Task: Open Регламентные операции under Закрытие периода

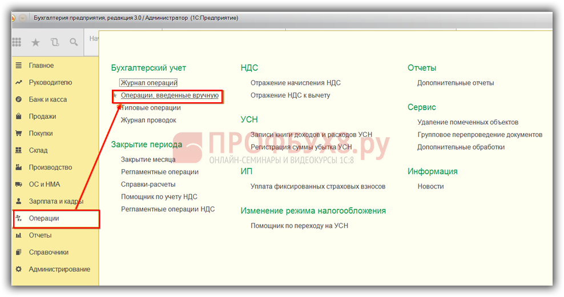Action: pos(160,172)
